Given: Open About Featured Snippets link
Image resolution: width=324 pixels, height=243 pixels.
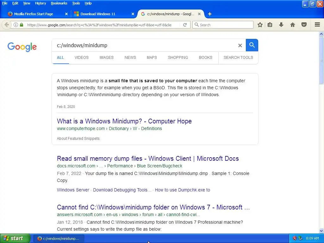Looking at the screenshot, I should click(78, 139).
